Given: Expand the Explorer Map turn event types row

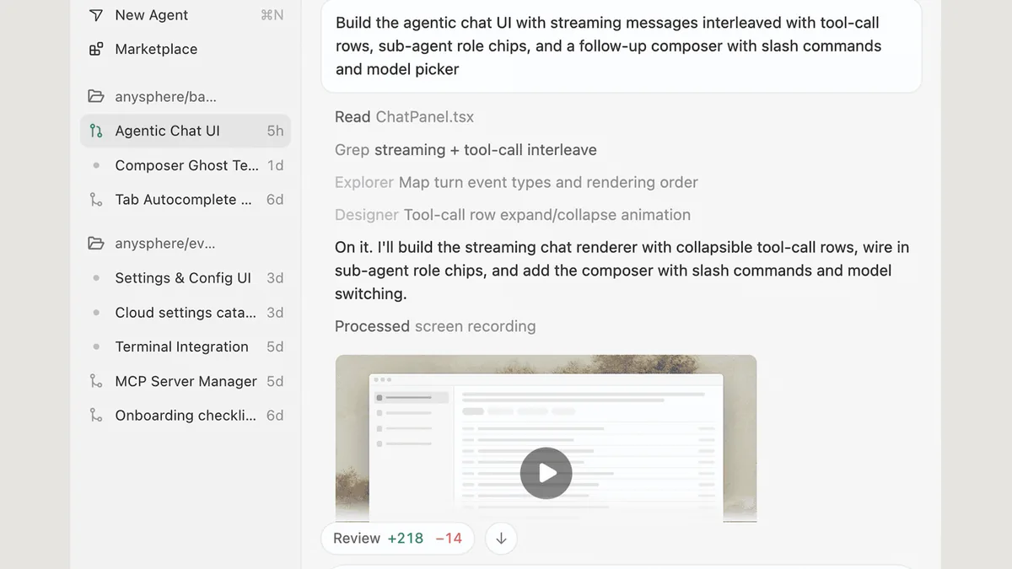Looking at the screenshot, I should pos(516,182).
